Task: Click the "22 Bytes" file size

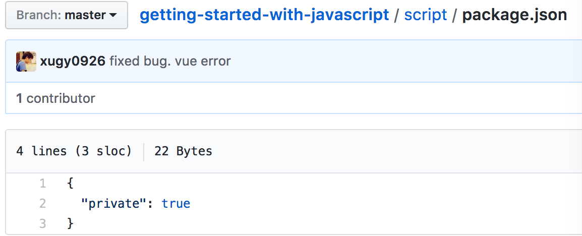Action: coord(183,151)
